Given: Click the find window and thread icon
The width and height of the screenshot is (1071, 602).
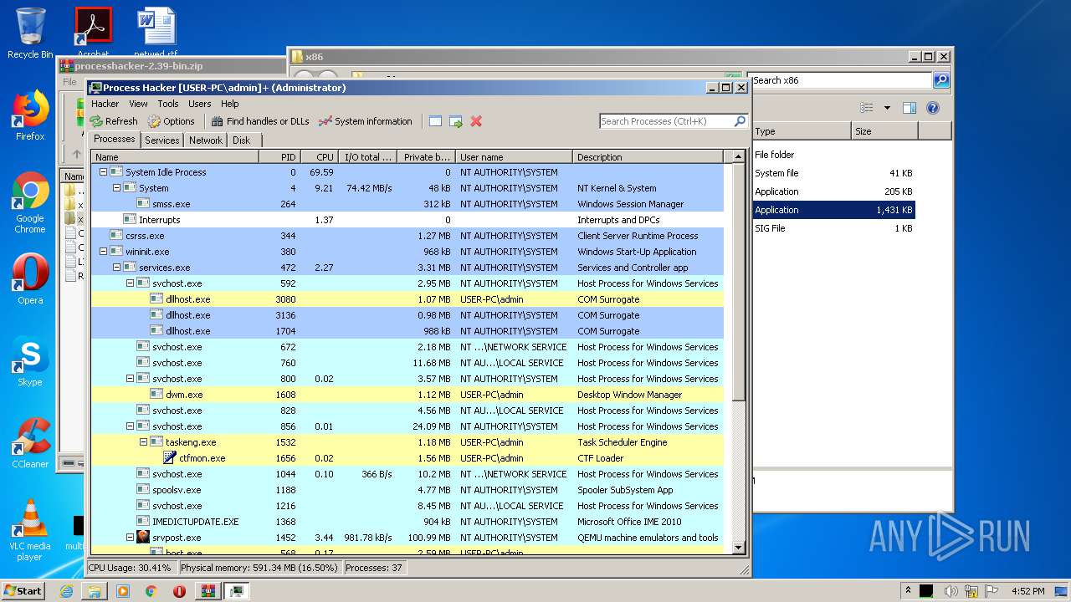Looking at the screenshot, I should coord(456,121).
